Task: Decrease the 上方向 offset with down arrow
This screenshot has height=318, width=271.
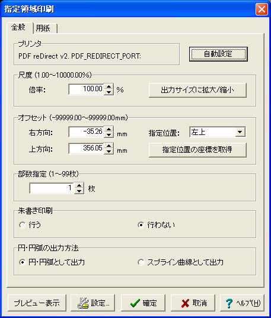Action: tap(109, 152)
